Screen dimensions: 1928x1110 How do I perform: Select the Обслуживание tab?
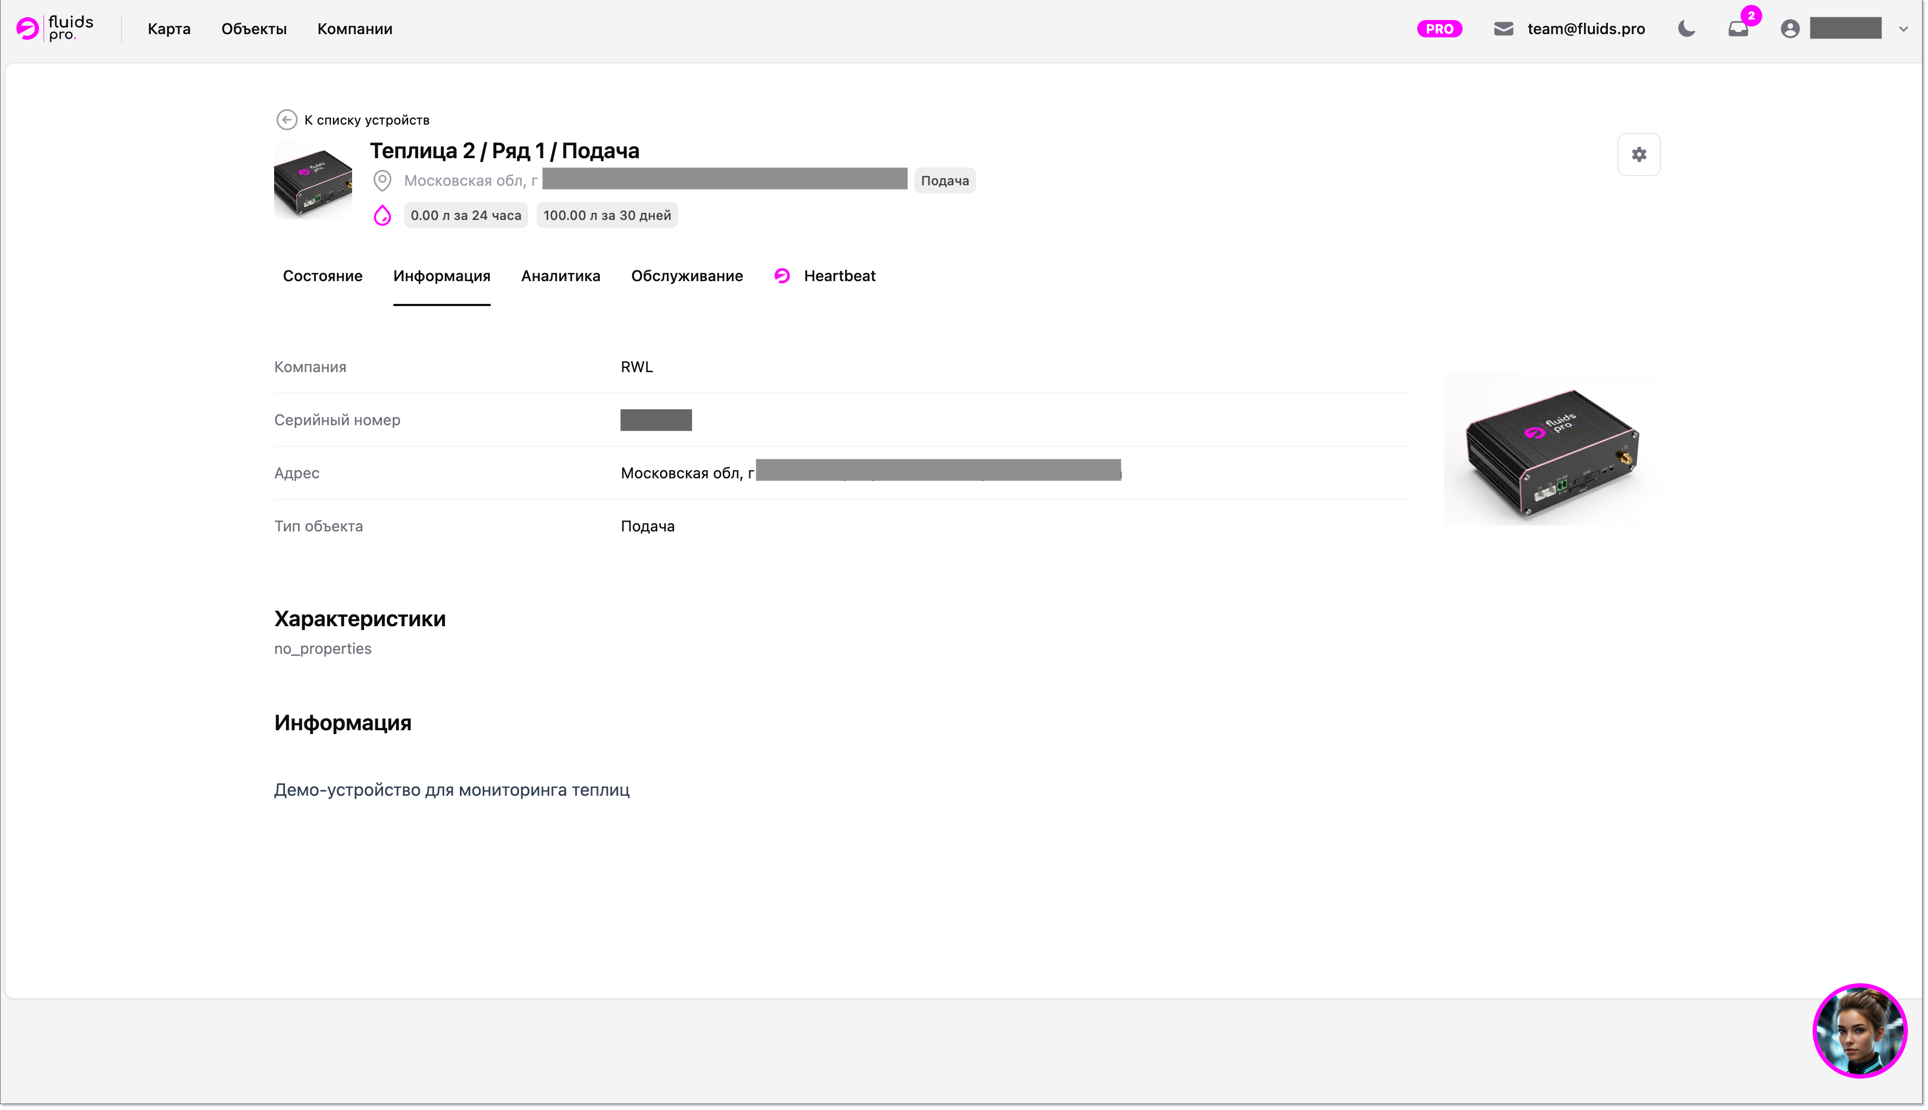(686, 276)
